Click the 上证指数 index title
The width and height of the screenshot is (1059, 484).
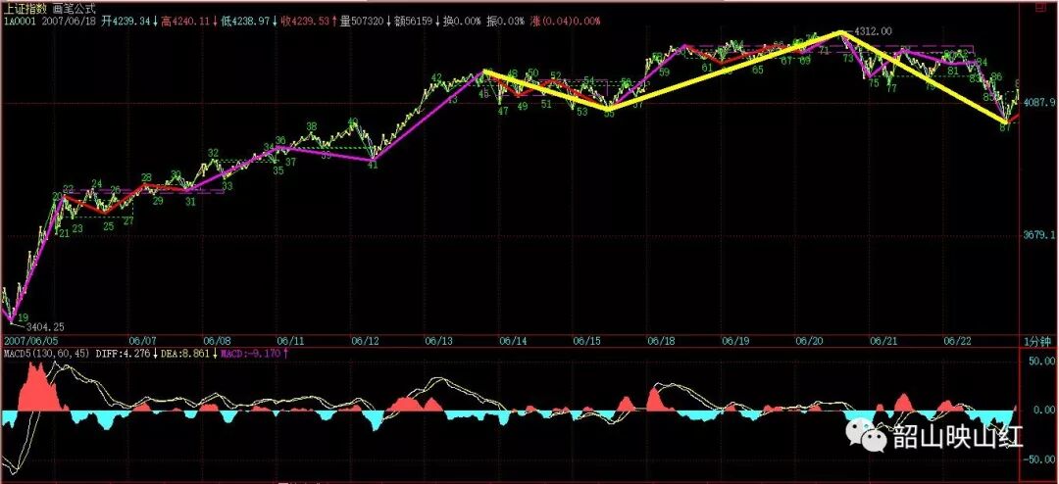[x=25, y=10]
